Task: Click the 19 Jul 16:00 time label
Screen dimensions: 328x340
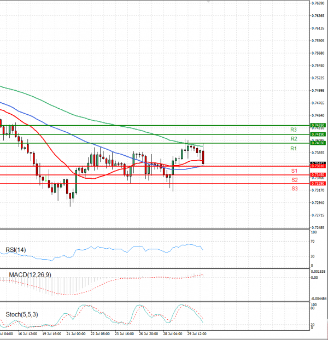Action: (51, 334)
